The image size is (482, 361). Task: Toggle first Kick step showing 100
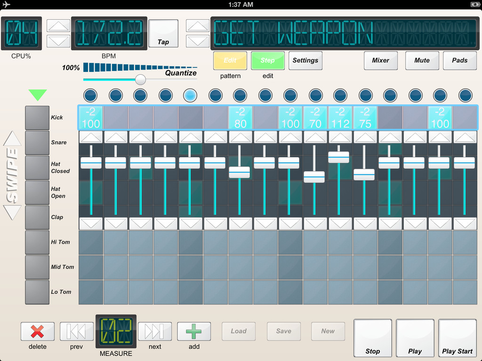pyautogui.click(x=91, y=118)
